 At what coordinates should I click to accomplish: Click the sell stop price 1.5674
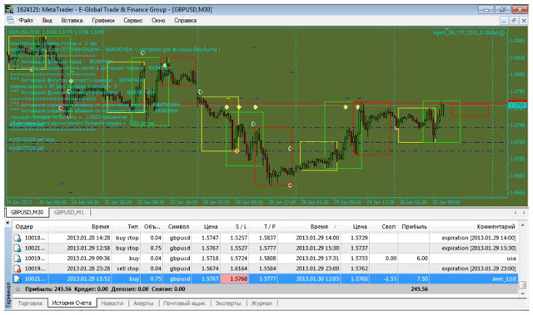pos(210,268)
